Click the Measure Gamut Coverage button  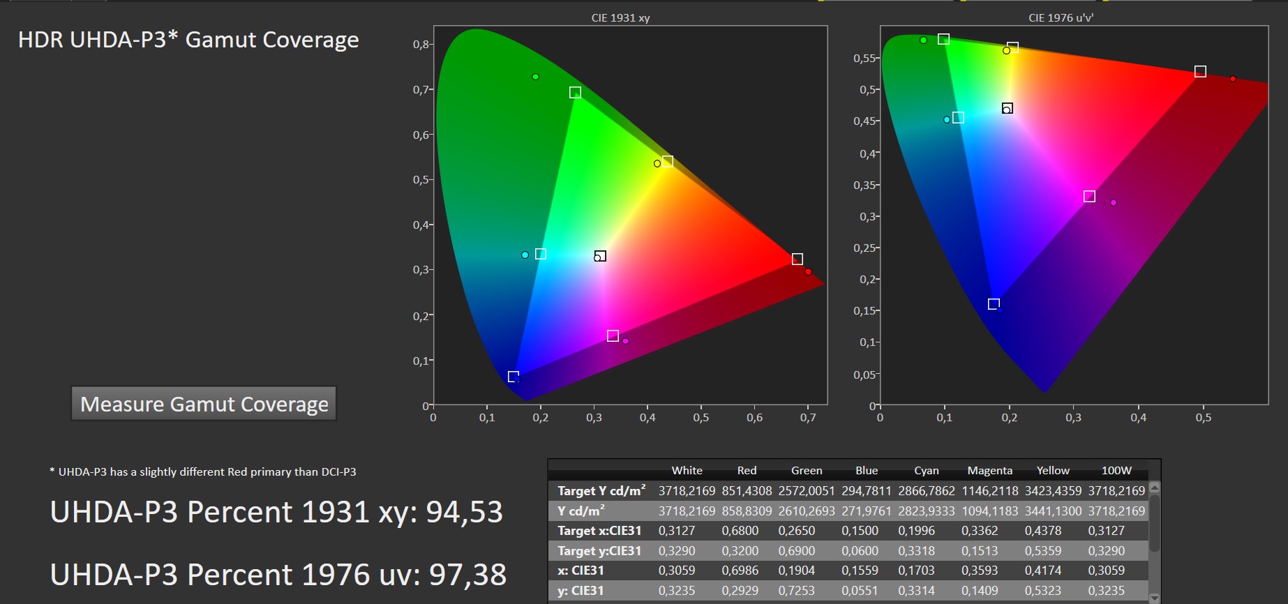204,404
